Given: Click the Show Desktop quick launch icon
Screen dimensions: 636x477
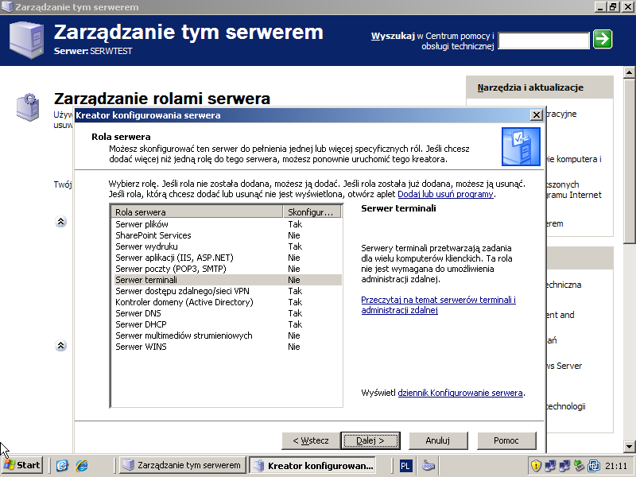Looking at the screenshot, I should 63,465.
